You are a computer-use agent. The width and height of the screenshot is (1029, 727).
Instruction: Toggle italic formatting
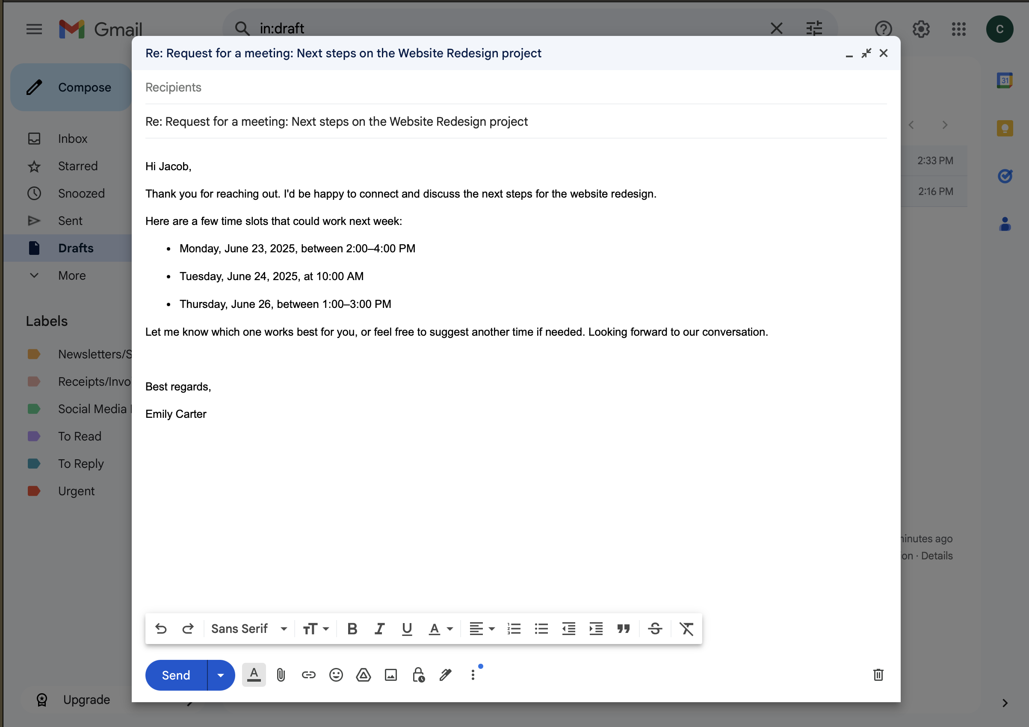[379, 629]
